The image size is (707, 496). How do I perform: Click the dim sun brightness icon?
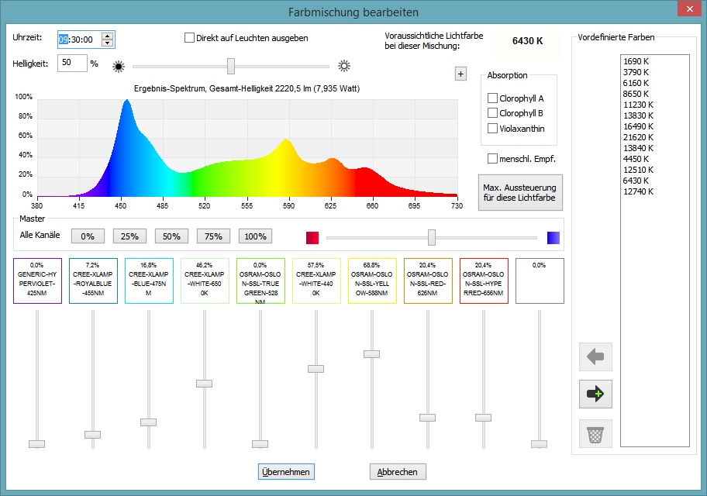[x=119, y=67]
